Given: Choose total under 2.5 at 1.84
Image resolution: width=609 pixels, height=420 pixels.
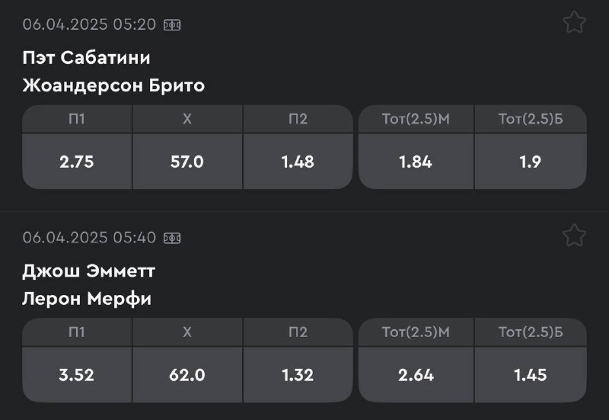Looking at the screenshot, I should point(416,162).
